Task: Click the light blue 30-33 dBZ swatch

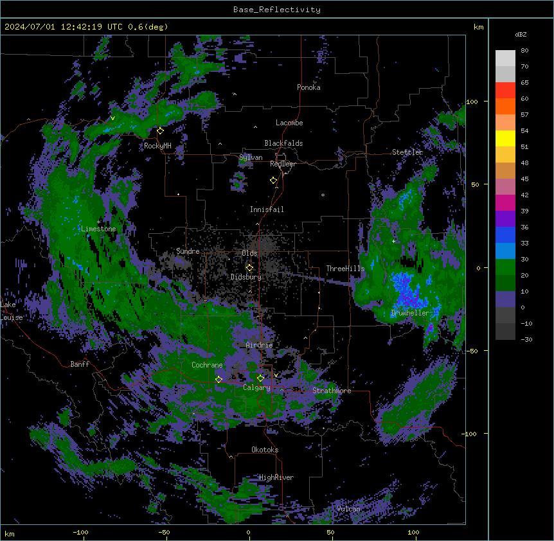Action: [505, 251]
